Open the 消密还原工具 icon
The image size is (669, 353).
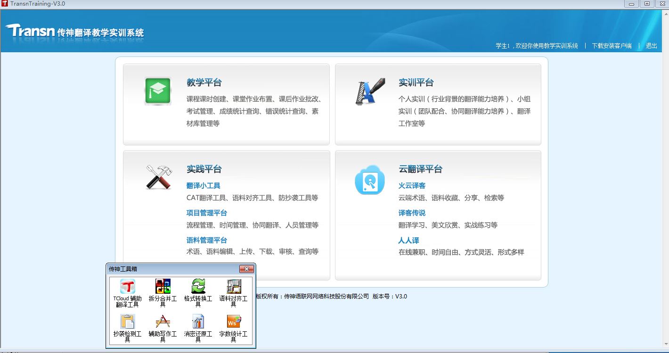click(x=198, y=322)
